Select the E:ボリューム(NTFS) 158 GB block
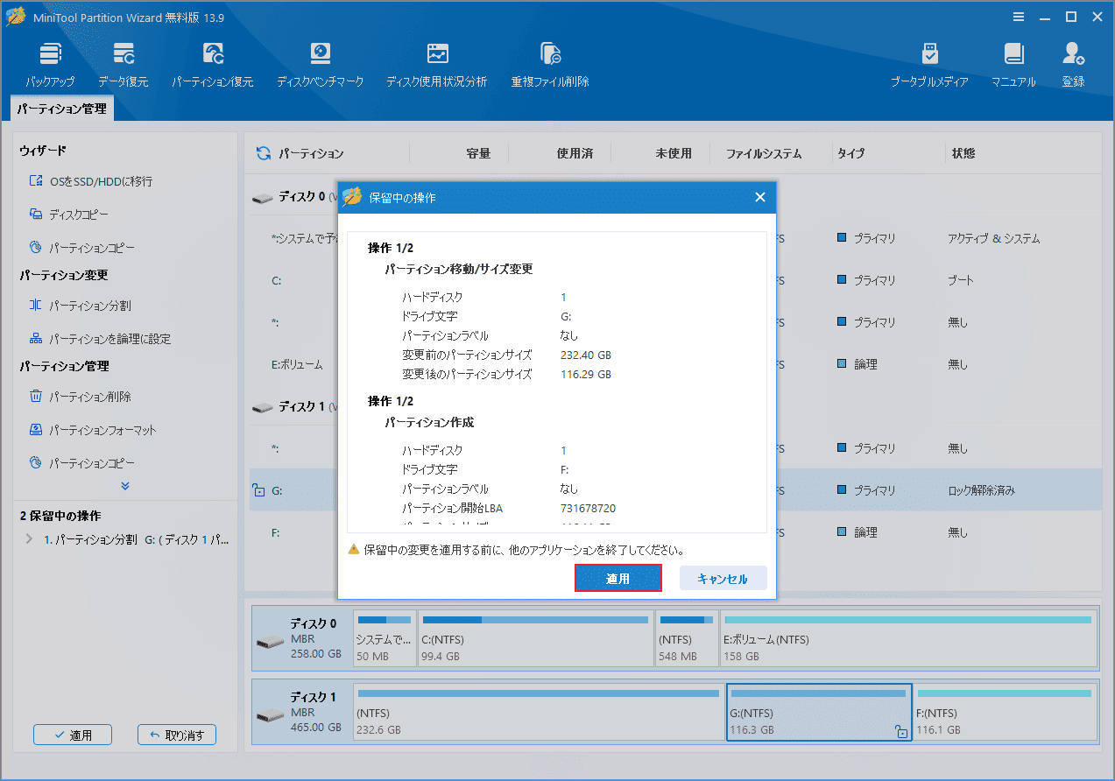Screen dimensions: 1115x781 (x=909, y=640)
